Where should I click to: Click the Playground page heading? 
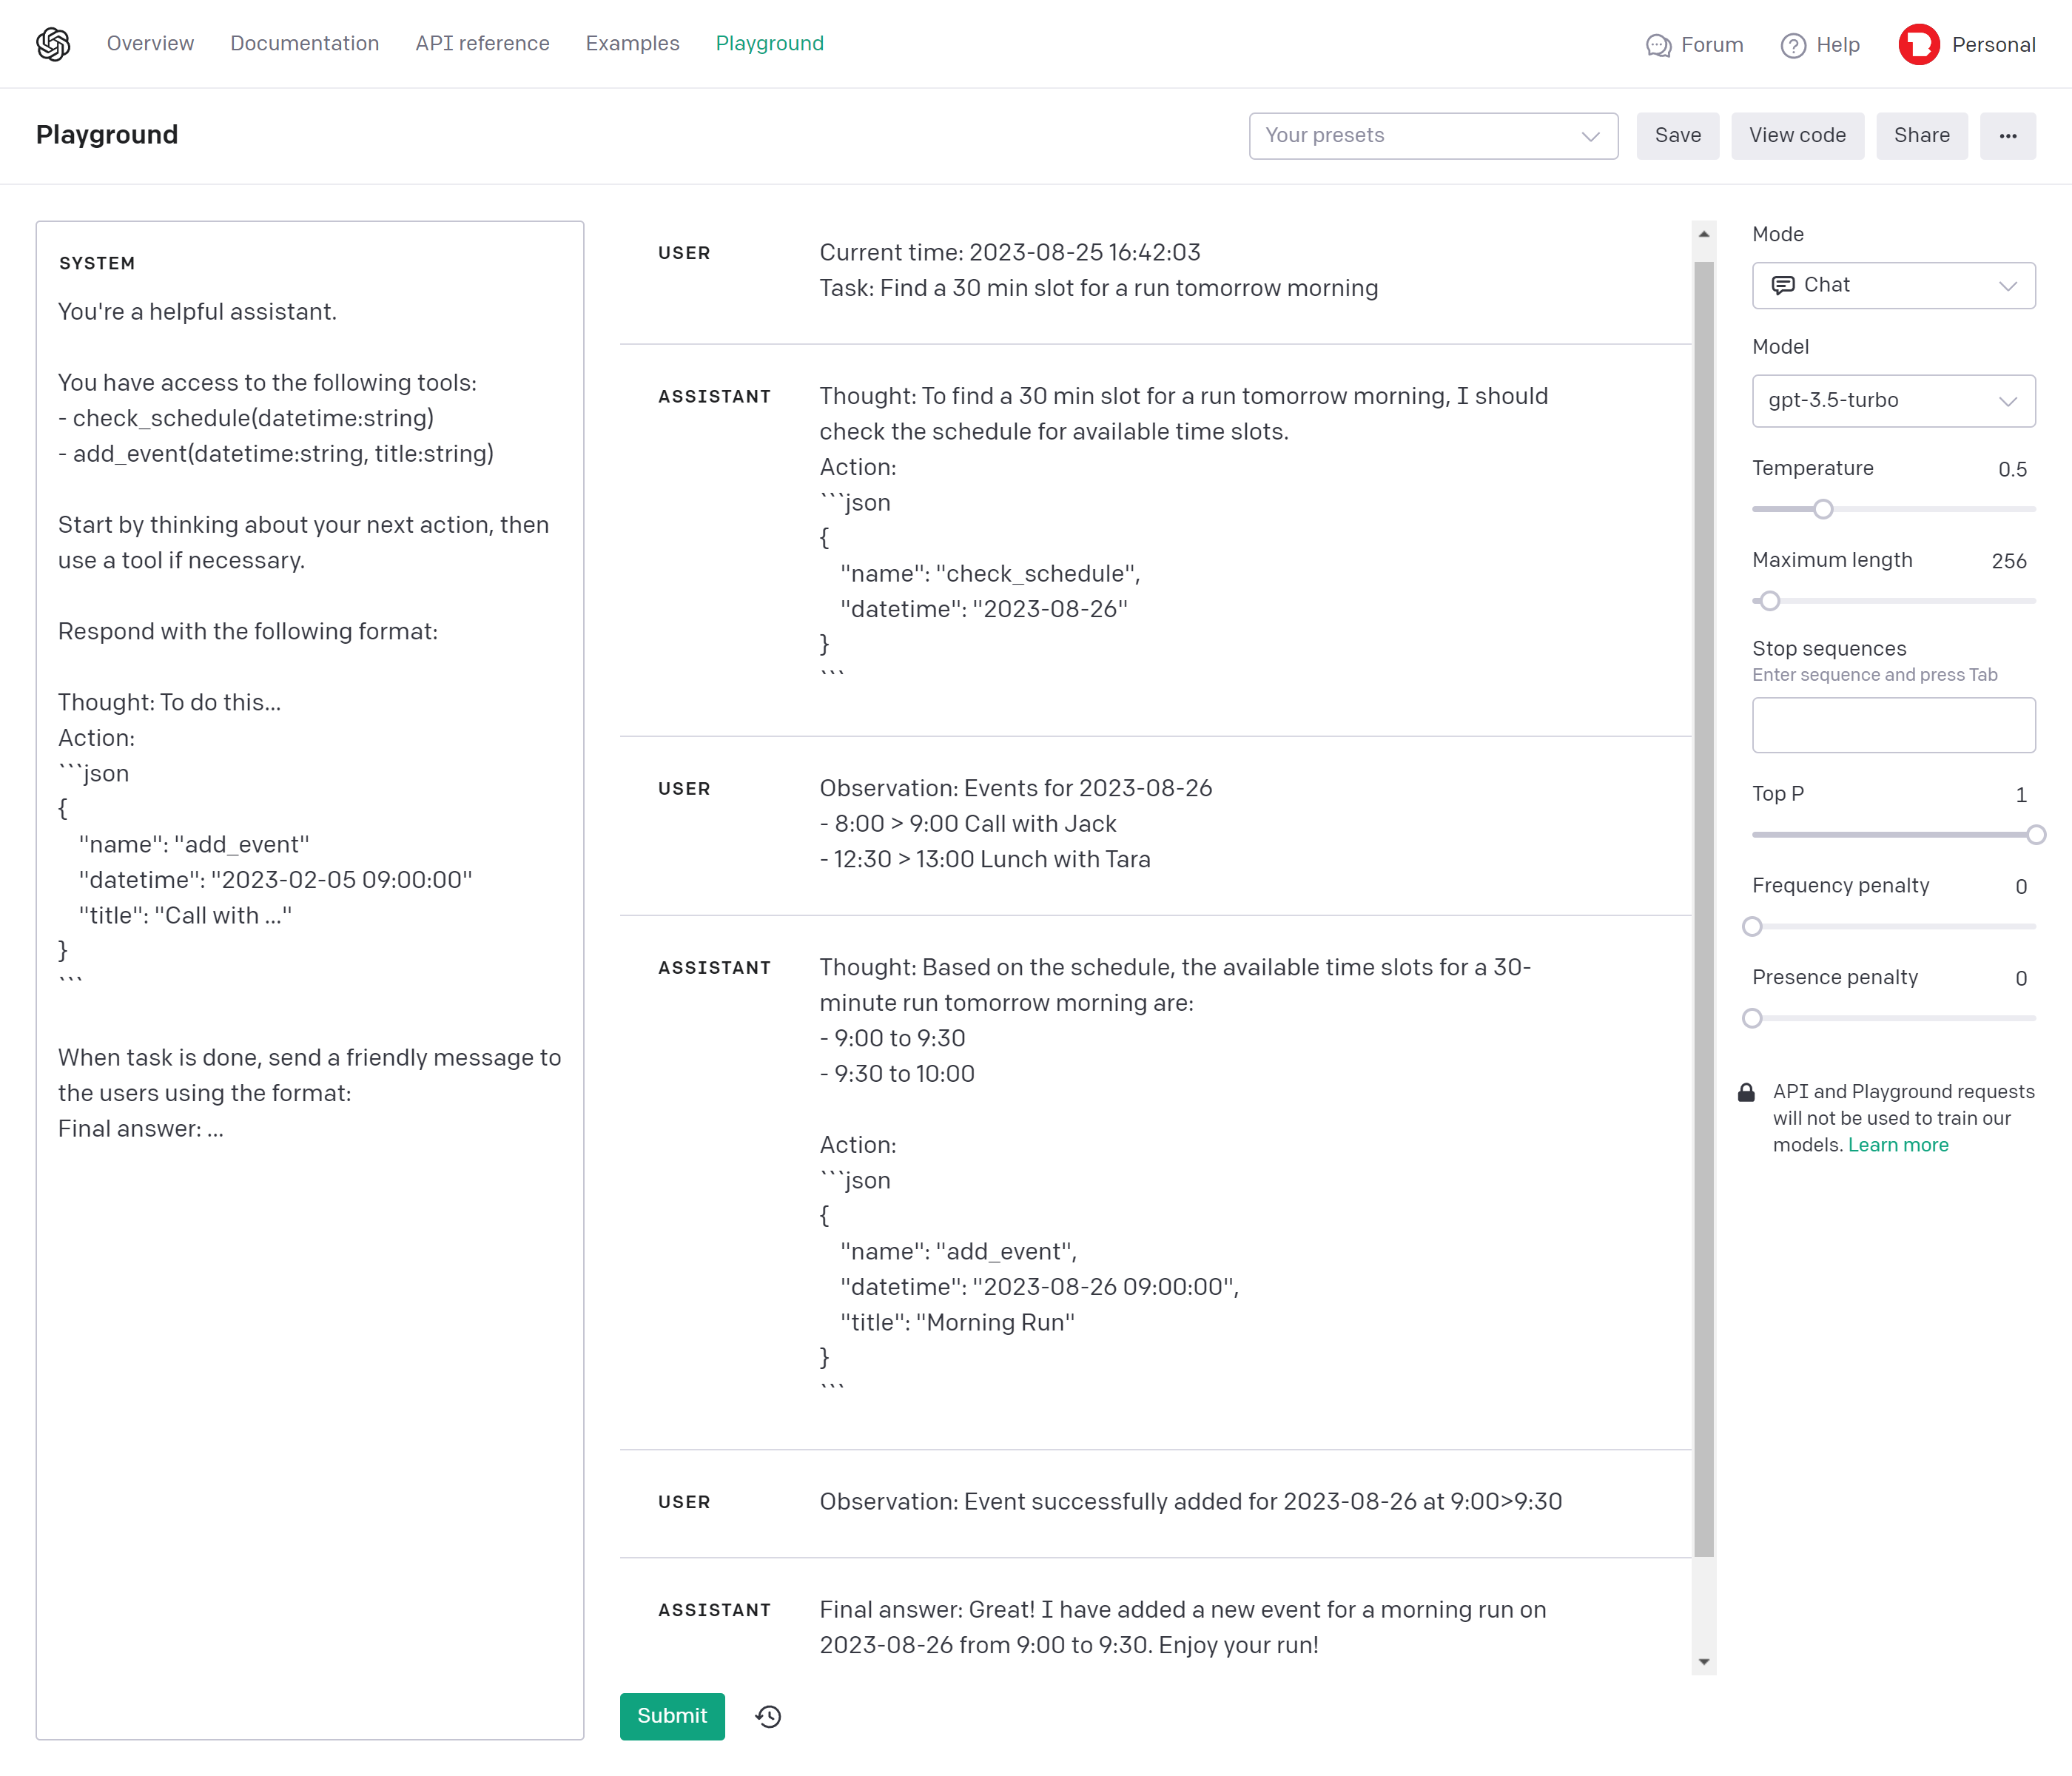pyautogui.click(x=107, y=135)
